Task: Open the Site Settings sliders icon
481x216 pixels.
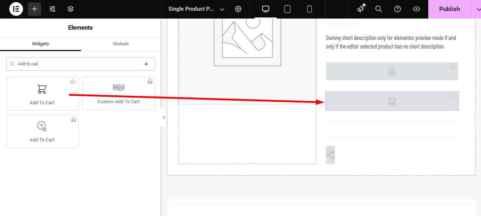Action: click(52, 9)
